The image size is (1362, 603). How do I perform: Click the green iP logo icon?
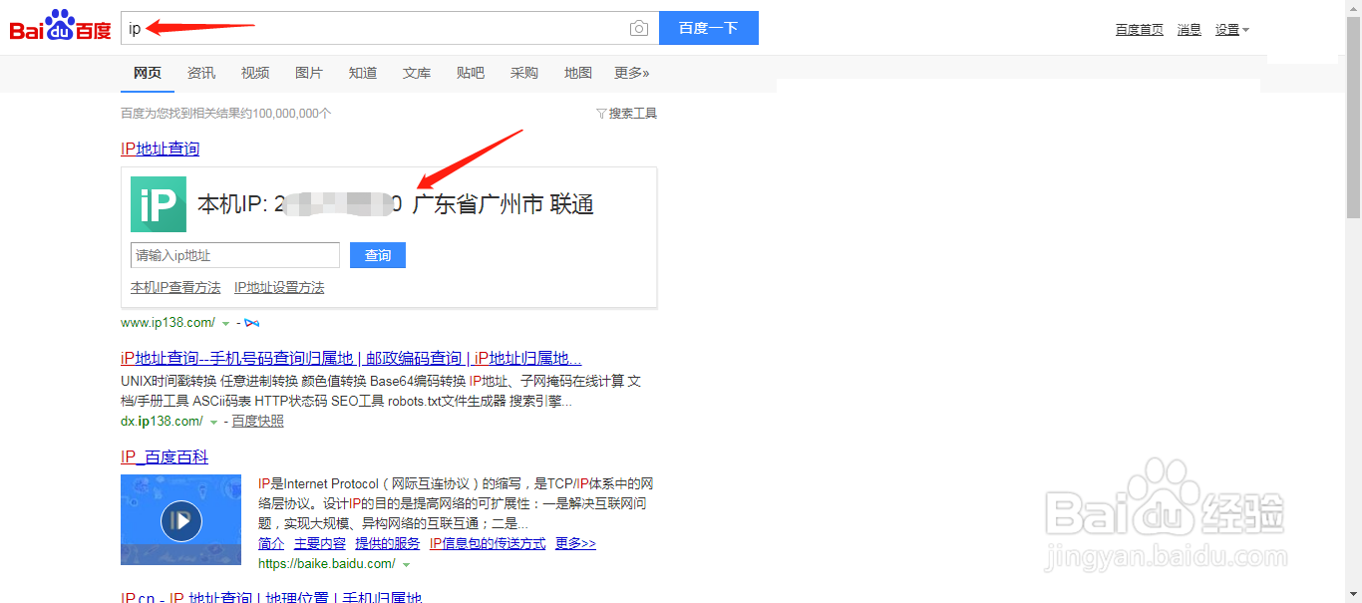[x=159, y=204]
